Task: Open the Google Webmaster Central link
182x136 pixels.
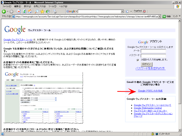Action: (x=148, y=108)
